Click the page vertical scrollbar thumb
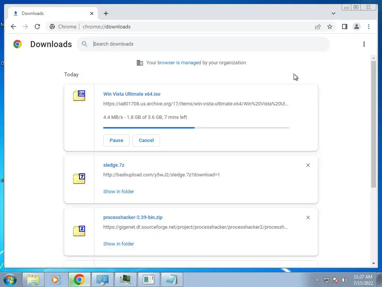Viewport: 382px width, 287px height. point(373,124)
